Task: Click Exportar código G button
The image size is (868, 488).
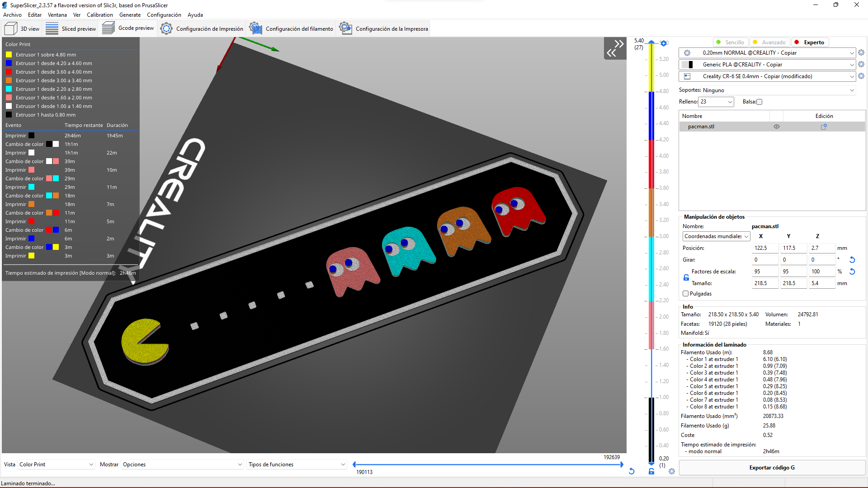Action: point(772,468)
